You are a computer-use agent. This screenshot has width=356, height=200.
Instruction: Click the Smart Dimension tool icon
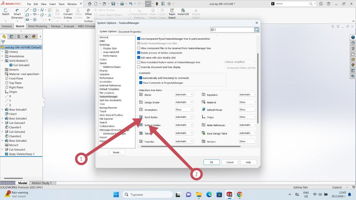pyautogui.click(x=17, y=11)
